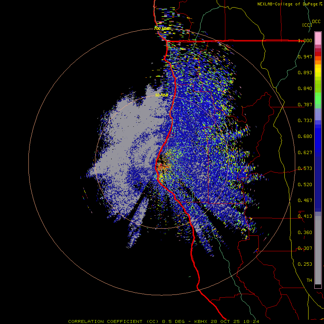
Task: Click the 50 NMI range ring label
Action: tap(162, 95)
